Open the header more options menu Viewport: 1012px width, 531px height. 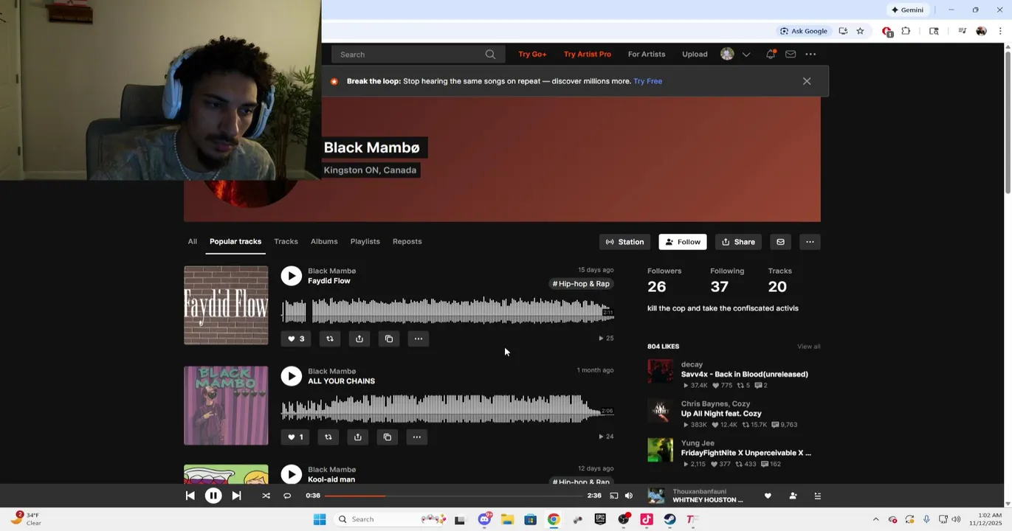[810, 54]
